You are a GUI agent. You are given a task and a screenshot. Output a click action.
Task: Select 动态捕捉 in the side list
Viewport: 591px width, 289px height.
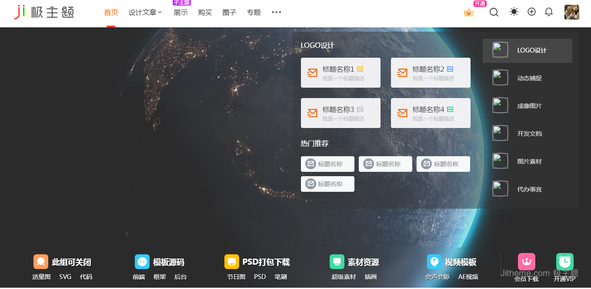[529, 78]
